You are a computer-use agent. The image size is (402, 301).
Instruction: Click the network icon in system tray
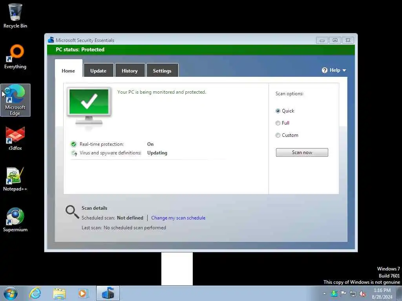[353, 294]
